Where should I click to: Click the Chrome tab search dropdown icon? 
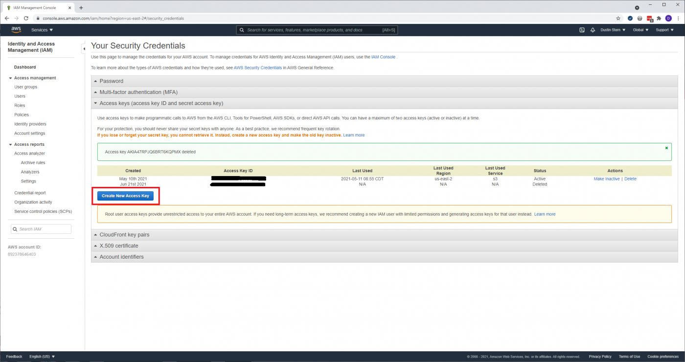tap(637, 7)
